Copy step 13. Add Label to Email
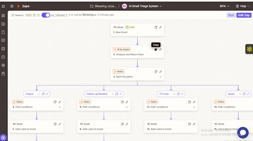The image size is (253, 141). pyautogui.click(x=189, y=124)
